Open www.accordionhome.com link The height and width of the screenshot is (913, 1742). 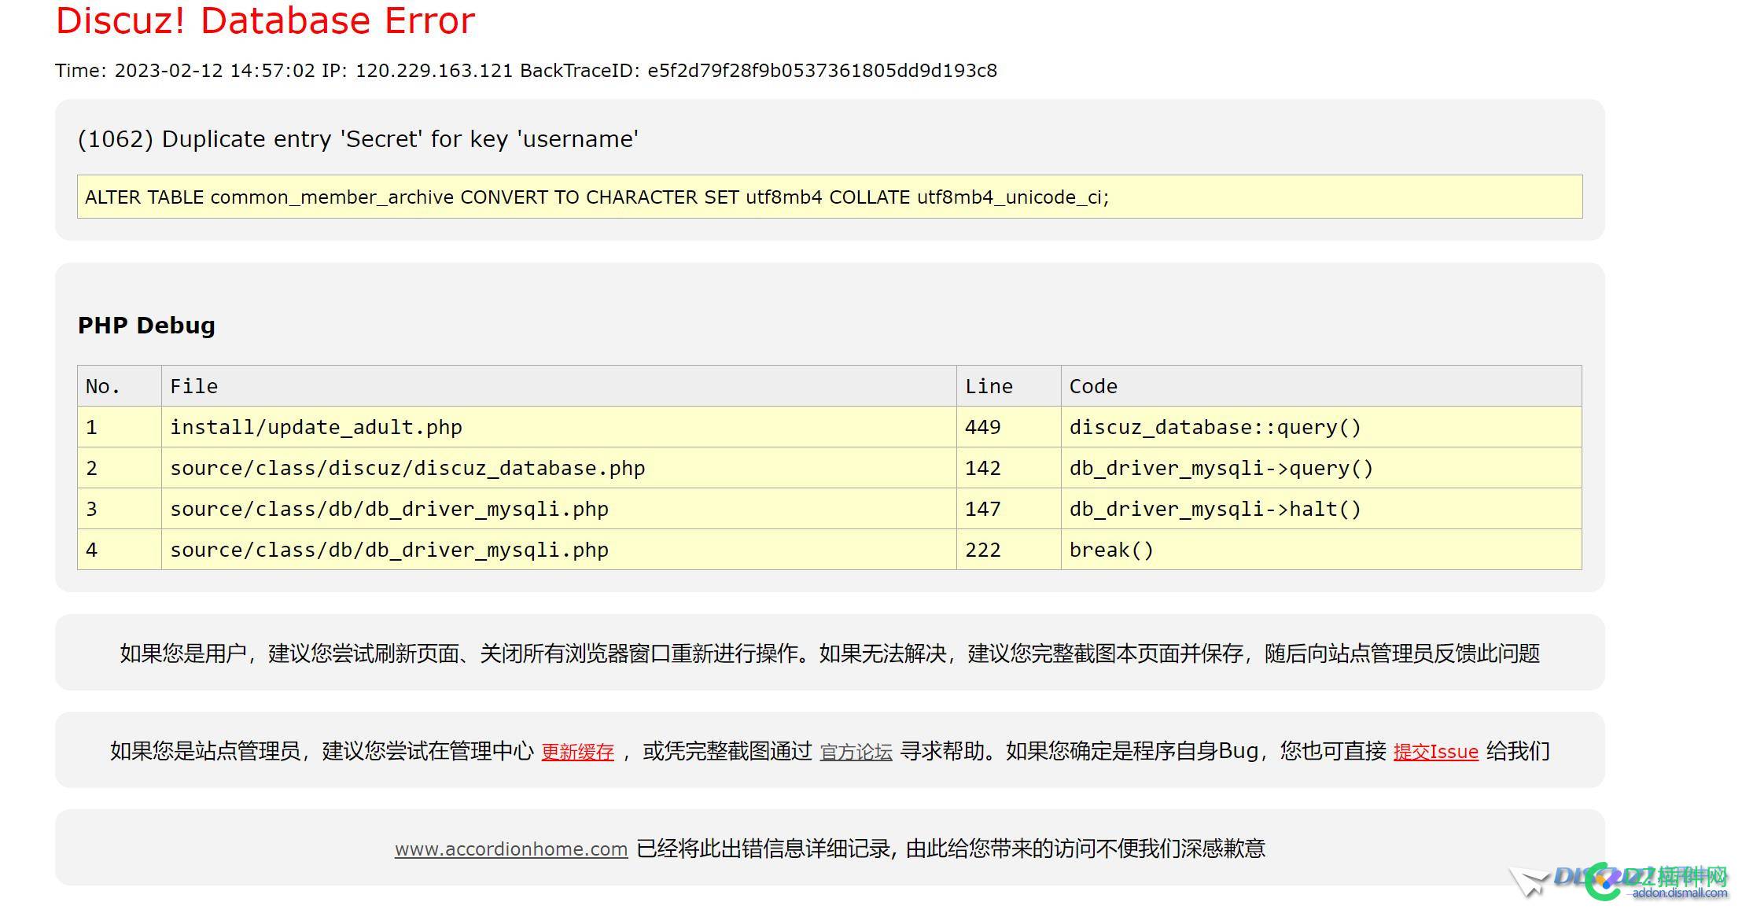511,849
